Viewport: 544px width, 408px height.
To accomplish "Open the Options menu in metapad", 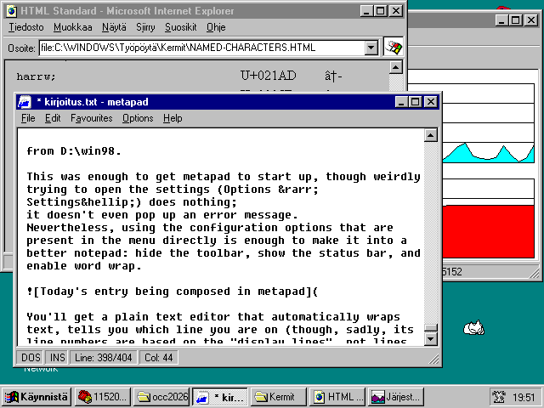I will tap(138, 118).
